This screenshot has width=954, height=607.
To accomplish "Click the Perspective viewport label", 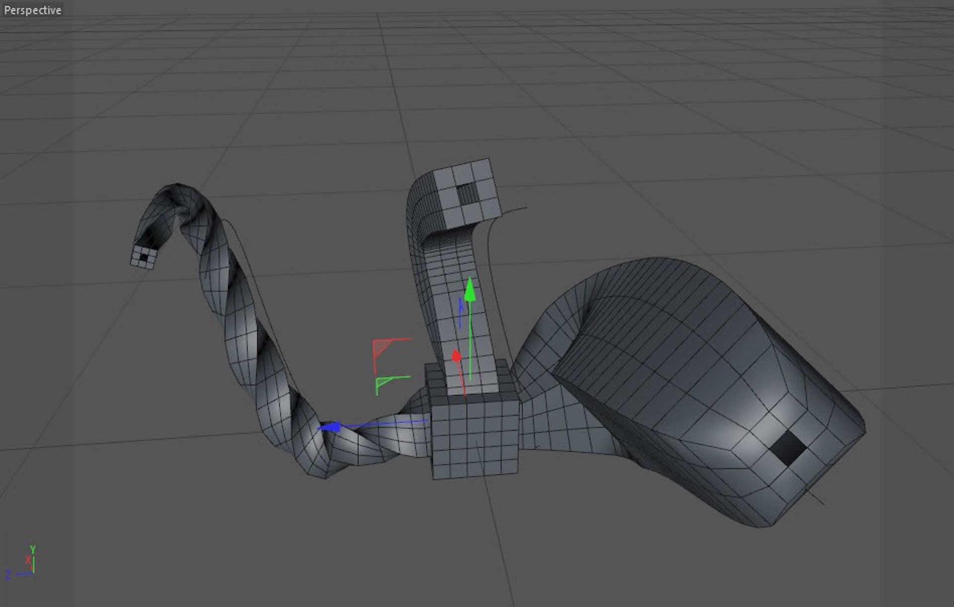I will (x=32, y=10).
